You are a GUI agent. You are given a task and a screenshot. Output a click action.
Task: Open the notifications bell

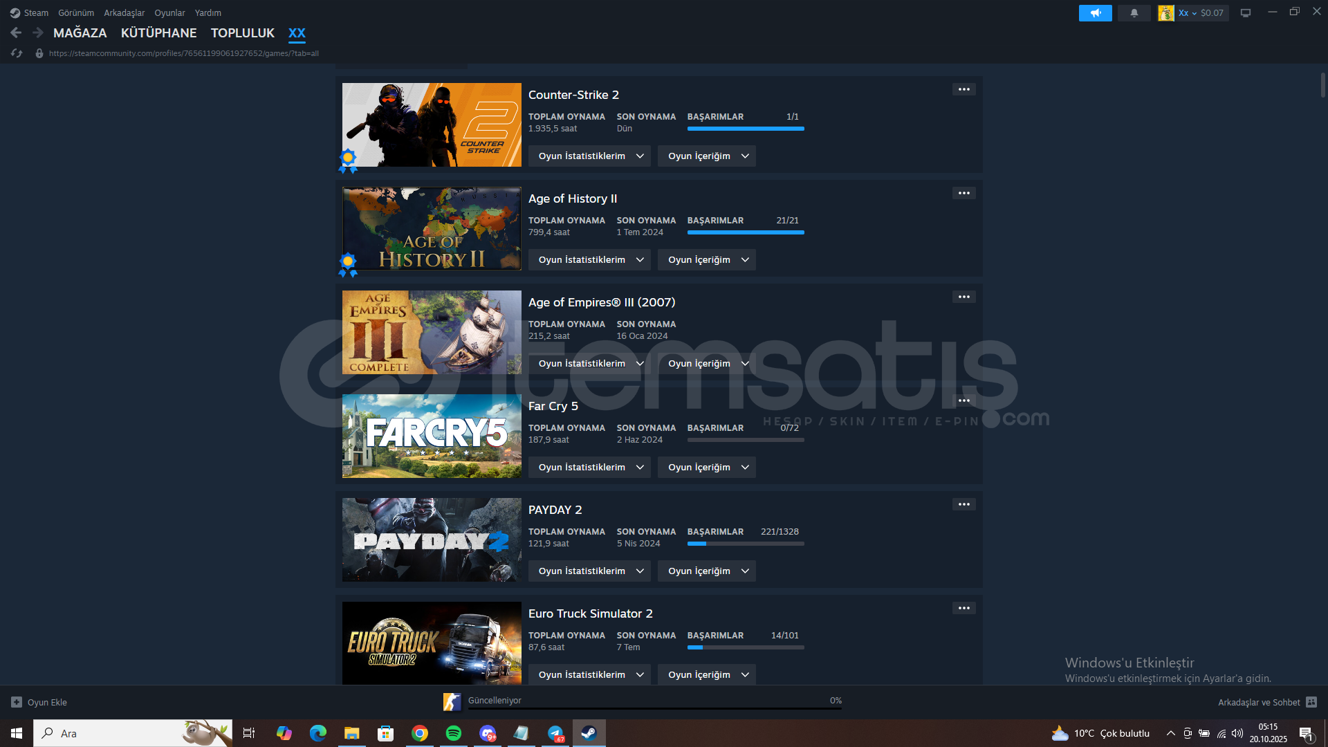pos(1134,13)
